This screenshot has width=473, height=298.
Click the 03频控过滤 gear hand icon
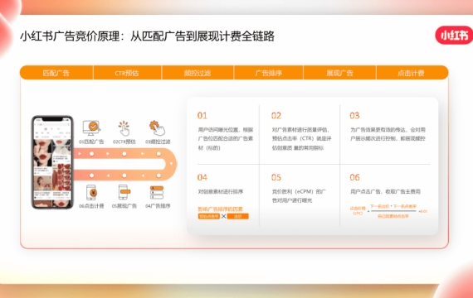point(157,128)
